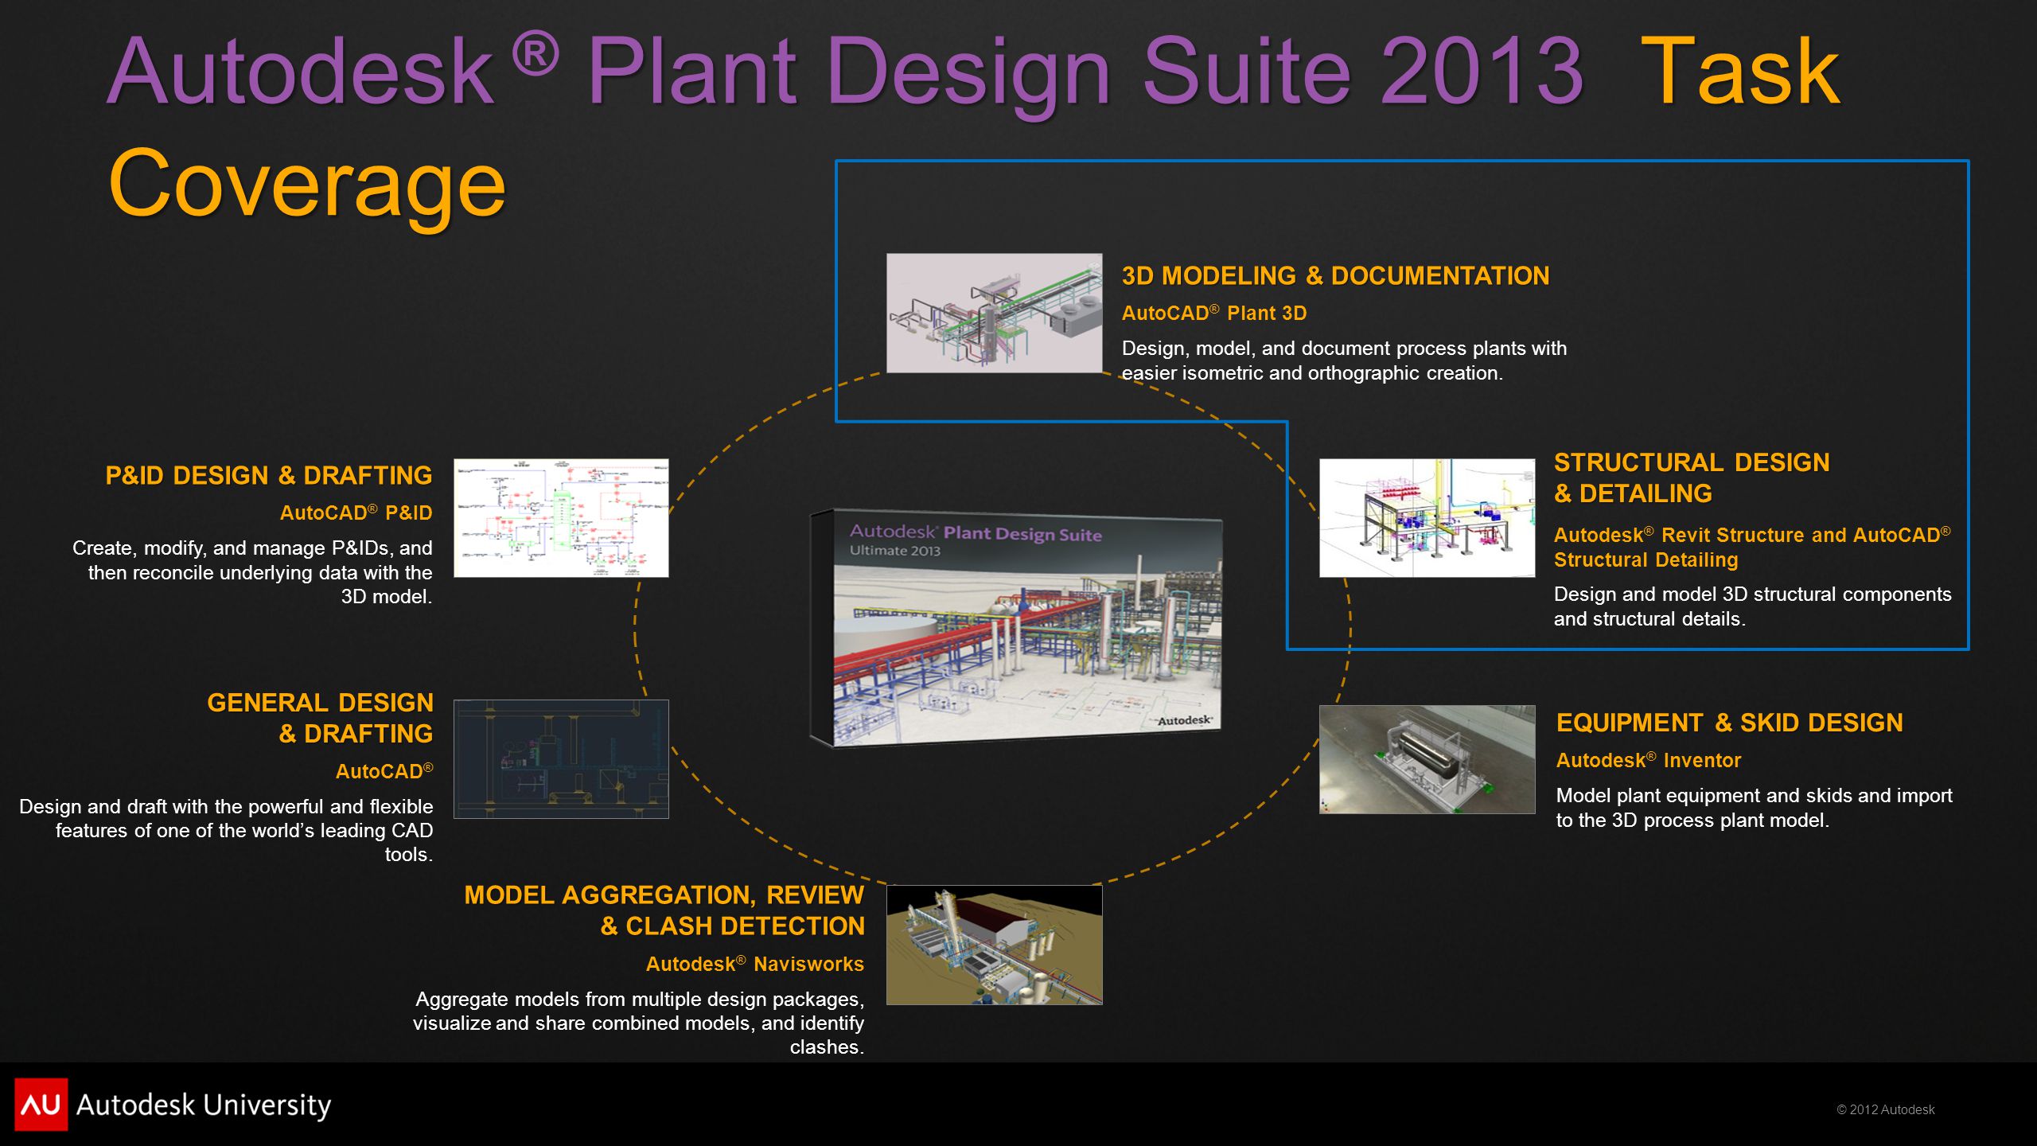Select the 'AutoCAD Plant 3D' product name
This screenshot has height=1146, width=2037.
(1213, 313)
